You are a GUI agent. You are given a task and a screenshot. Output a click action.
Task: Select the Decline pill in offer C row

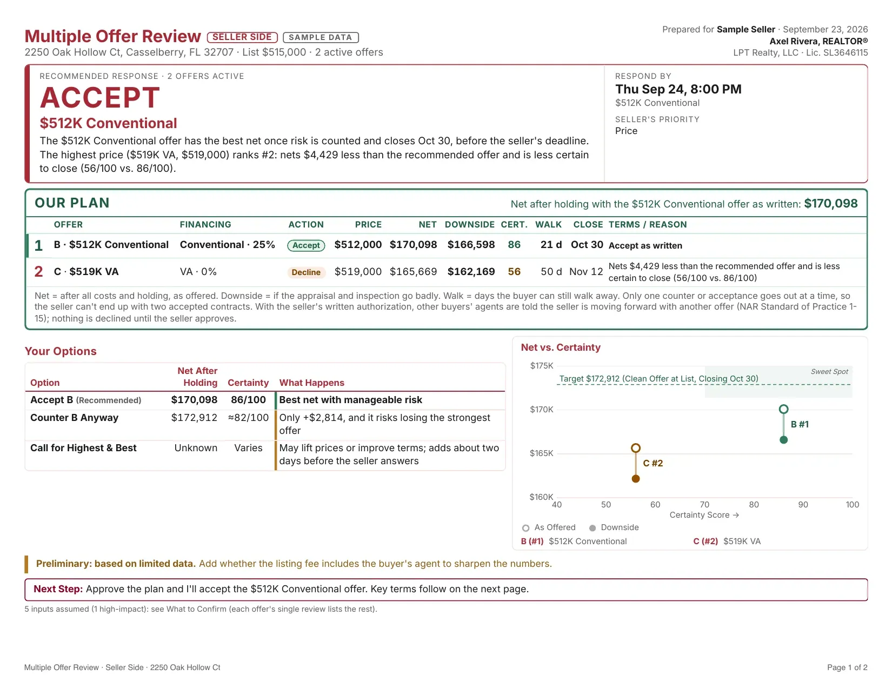[x=306, y=272]
